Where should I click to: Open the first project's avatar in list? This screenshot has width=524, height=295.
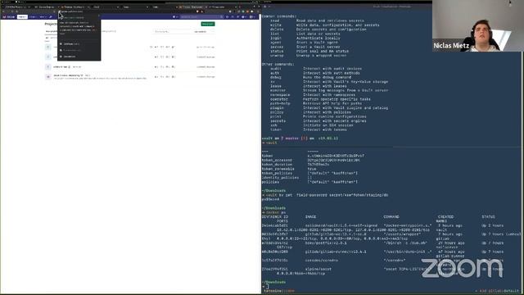pyautogui.click(x=47, y=48)
